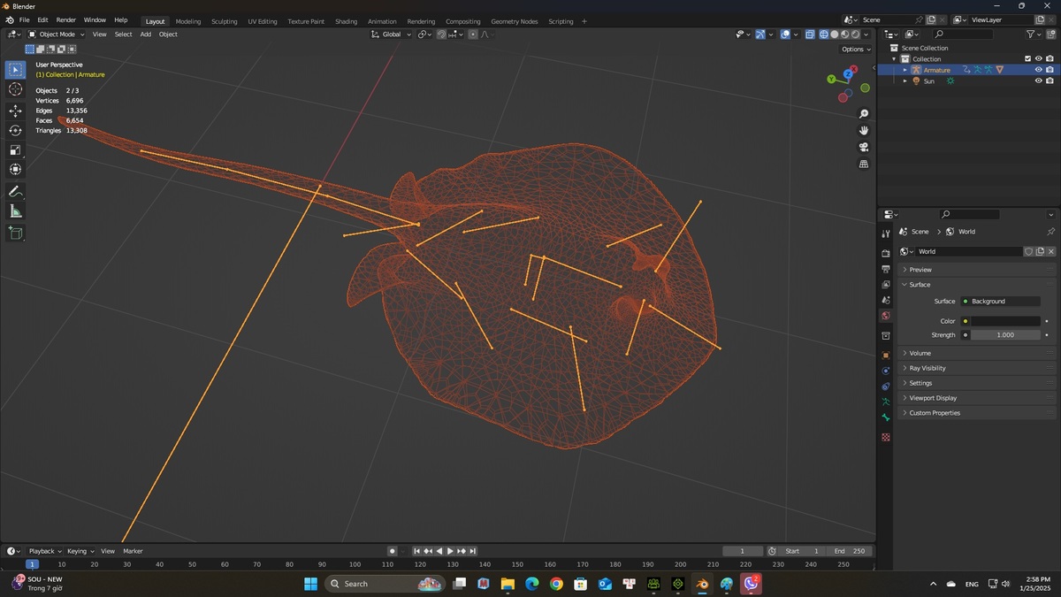Click the zoom magnifier viewport icon

click(x=864, y=114)
